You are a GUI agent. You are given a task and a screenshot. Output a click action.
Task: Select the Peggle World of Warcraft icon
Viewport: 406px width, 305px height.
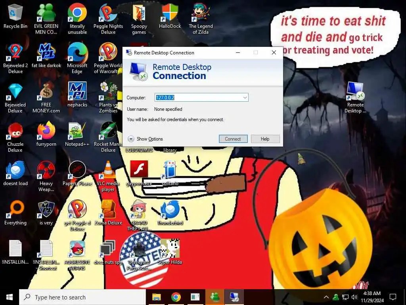coord(108,58)
